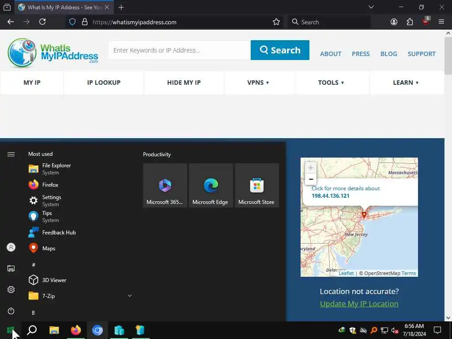Open the notification center icon
This screenshot has width=452, height=339.
point(437,330)
